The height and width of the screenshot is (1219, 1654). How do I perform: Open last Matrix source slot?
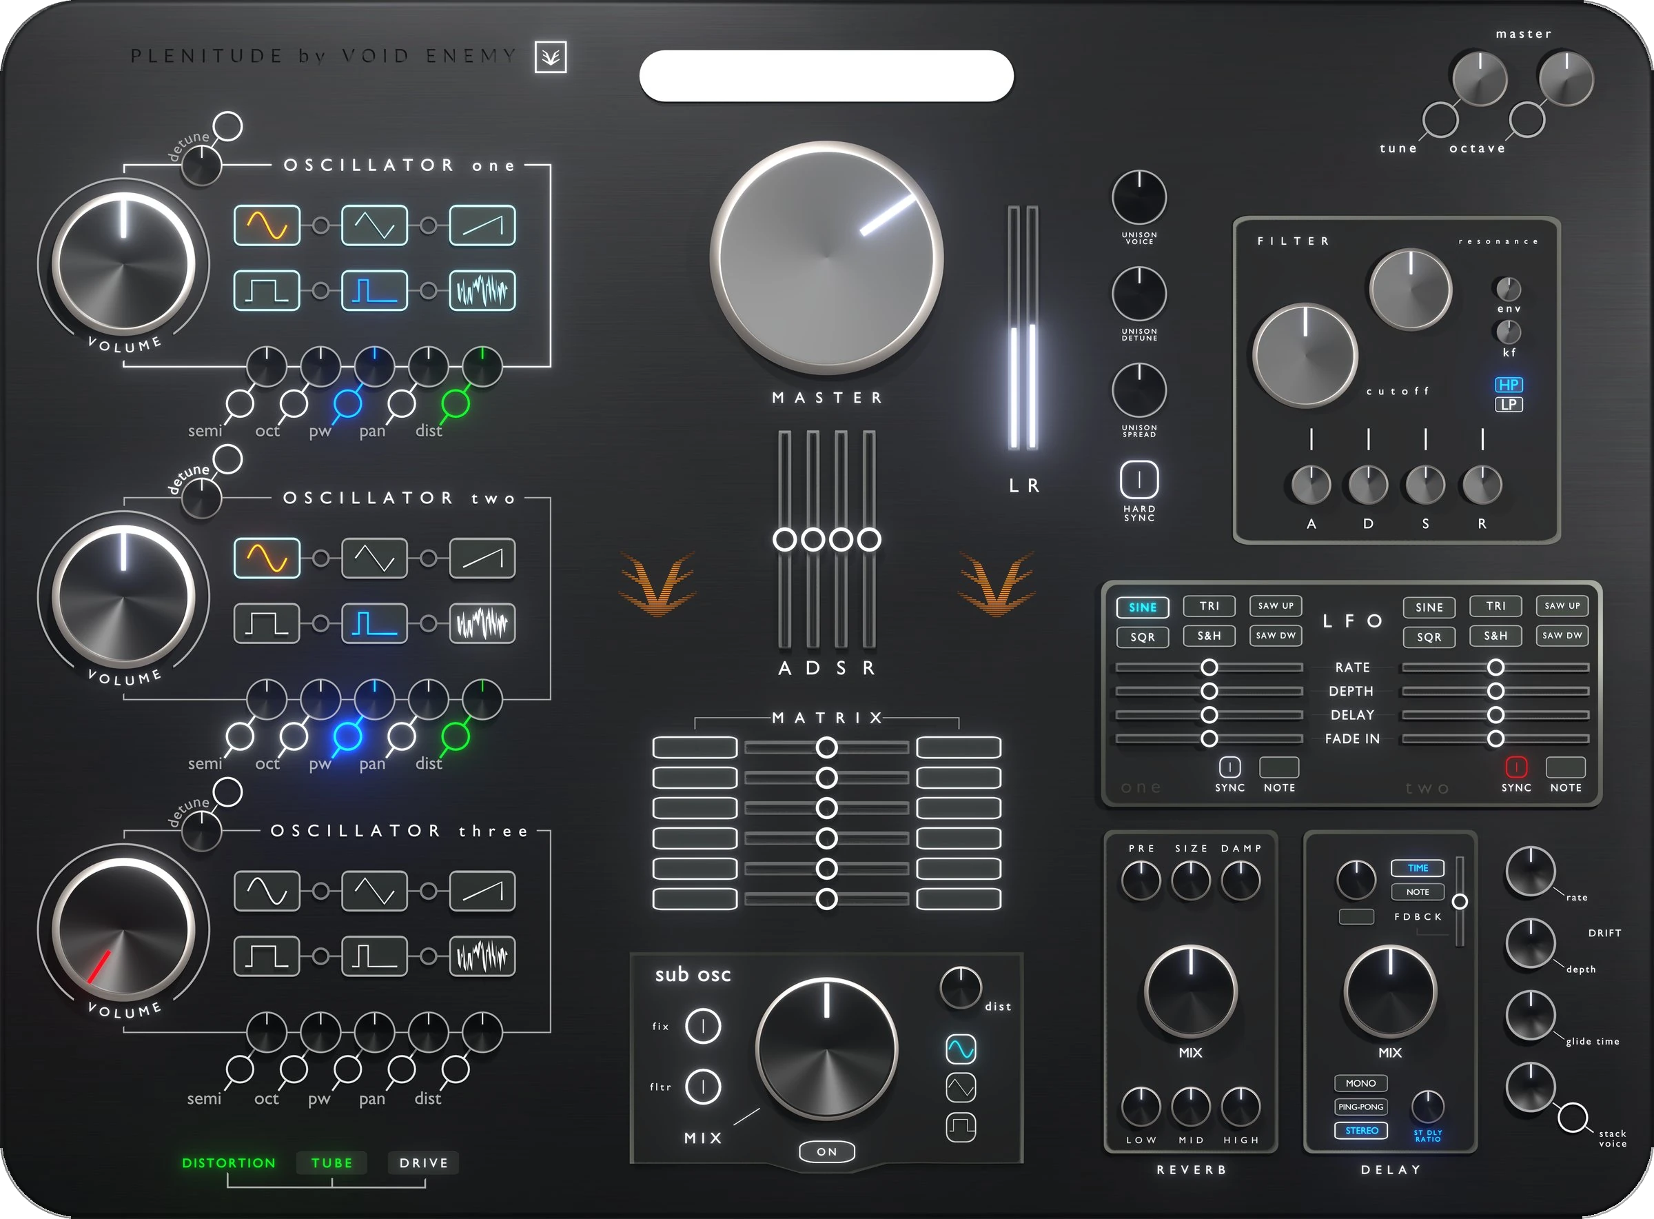pos(695,899)
